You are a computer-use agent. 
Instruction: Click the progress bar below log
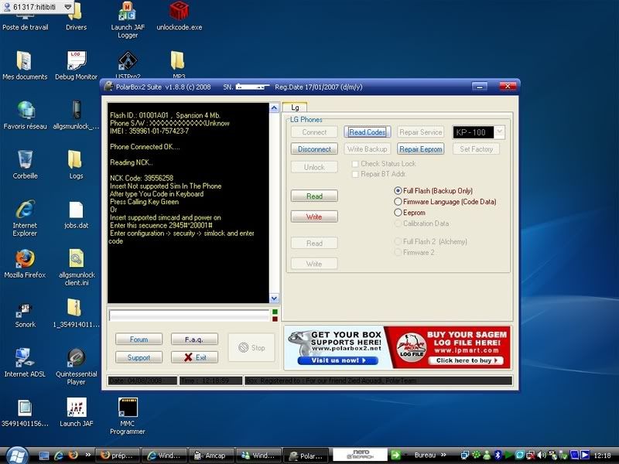pos(189,316)
